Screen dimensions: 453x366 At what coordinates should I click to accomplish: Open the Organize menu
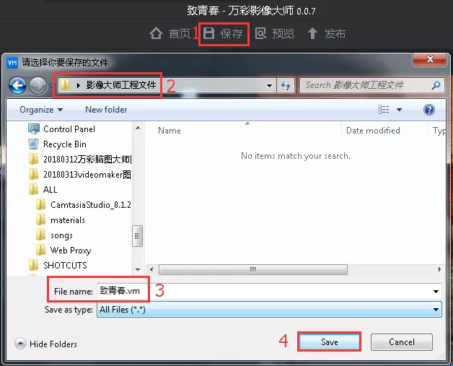41,110
